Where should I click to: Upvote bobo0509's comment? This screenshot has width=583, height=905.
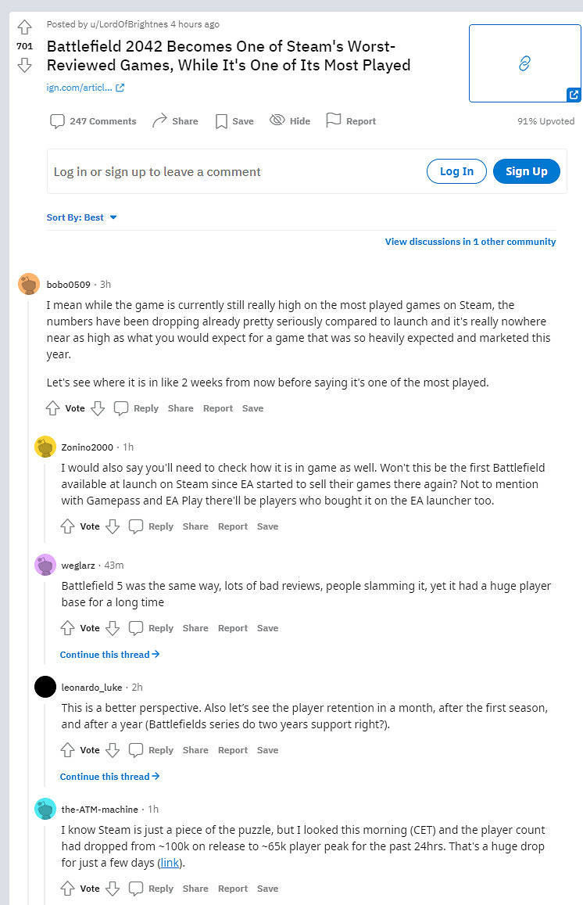tap(53, 408)
